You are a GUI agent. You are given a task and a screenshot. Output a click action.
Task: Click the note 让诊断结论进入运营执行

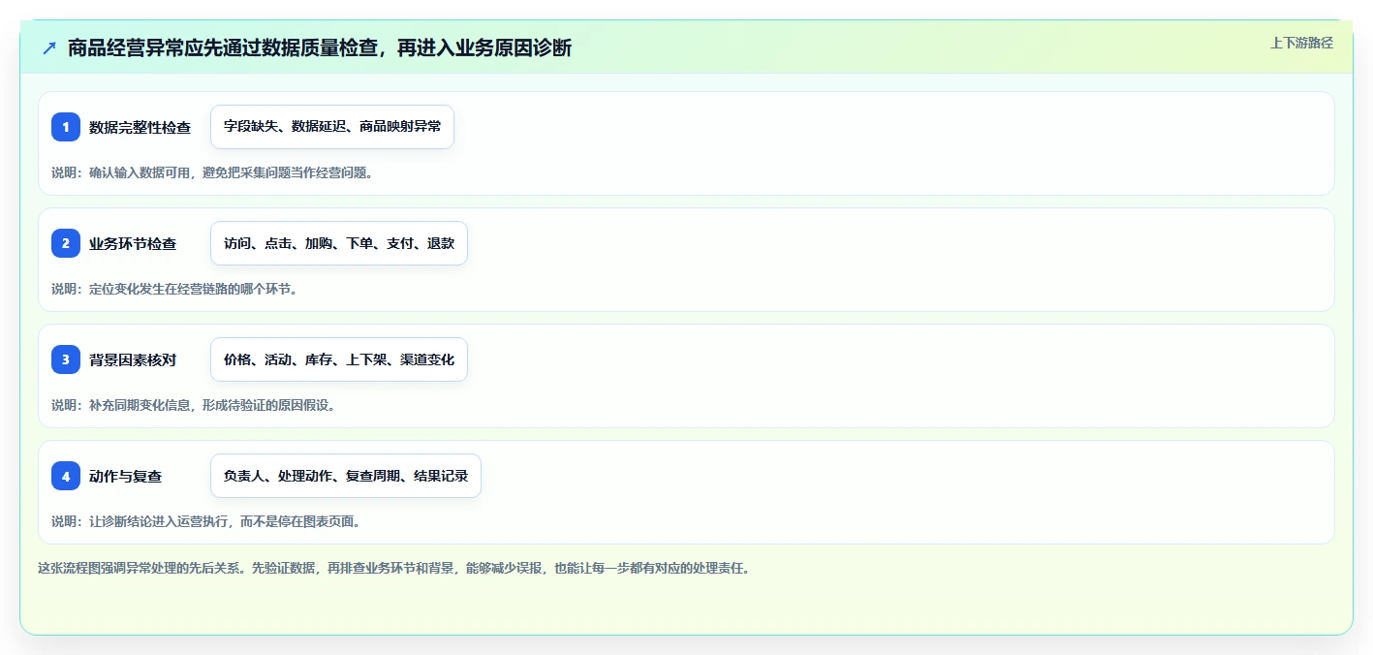[x=206, y=521]
